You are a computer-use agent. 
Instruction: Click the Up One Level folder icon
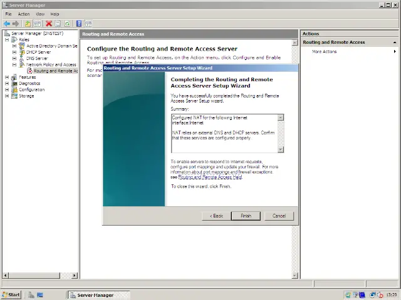28,24
